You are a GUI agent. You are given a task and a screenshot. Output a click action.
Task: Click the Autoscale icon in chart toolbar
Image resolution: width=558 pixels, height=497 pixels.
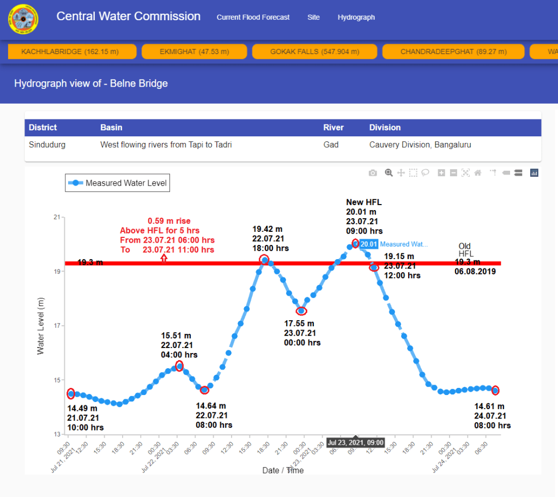click(x=465, y=173)
